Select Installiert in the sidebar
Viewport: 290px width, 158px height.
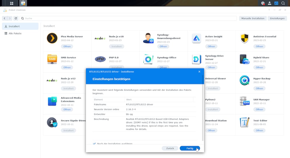click(x=20, y=26)
